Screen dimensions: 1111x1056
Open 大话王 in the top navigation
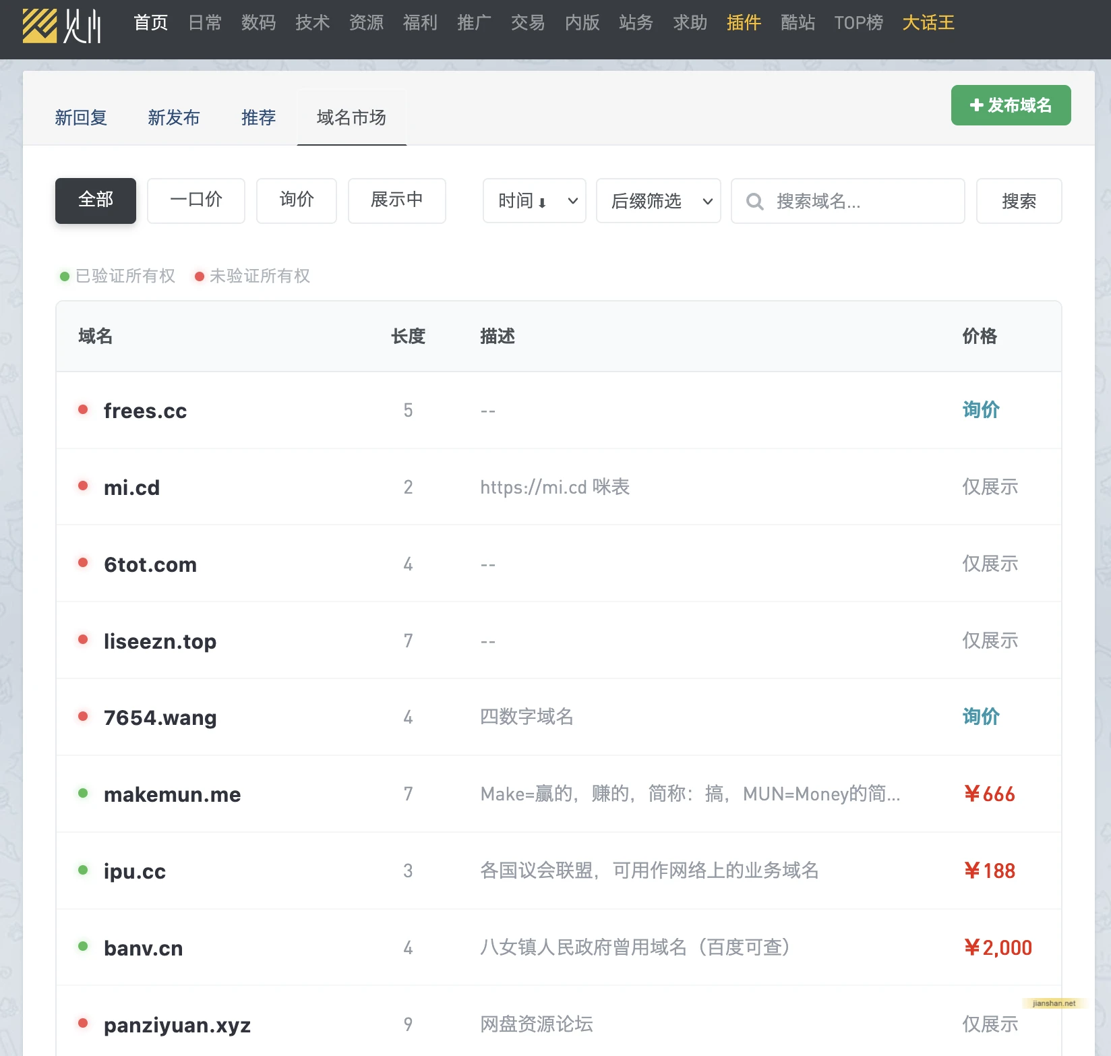click(929, 23)
